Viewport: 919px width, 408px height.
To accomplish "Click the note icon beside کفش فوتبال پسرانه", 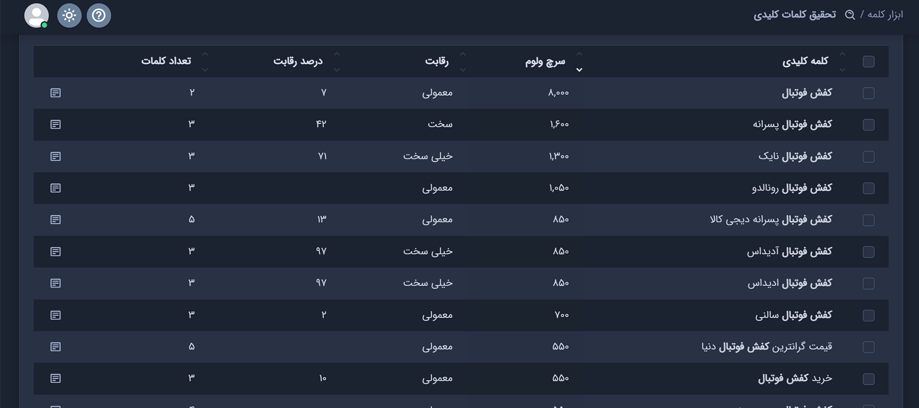I will [56, 124].
